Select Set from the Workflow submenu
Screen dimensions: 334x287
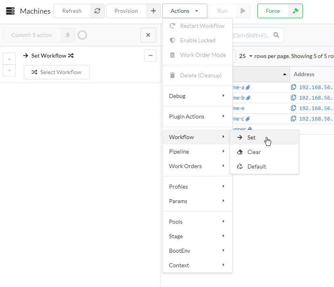click(x=251, y=137)
